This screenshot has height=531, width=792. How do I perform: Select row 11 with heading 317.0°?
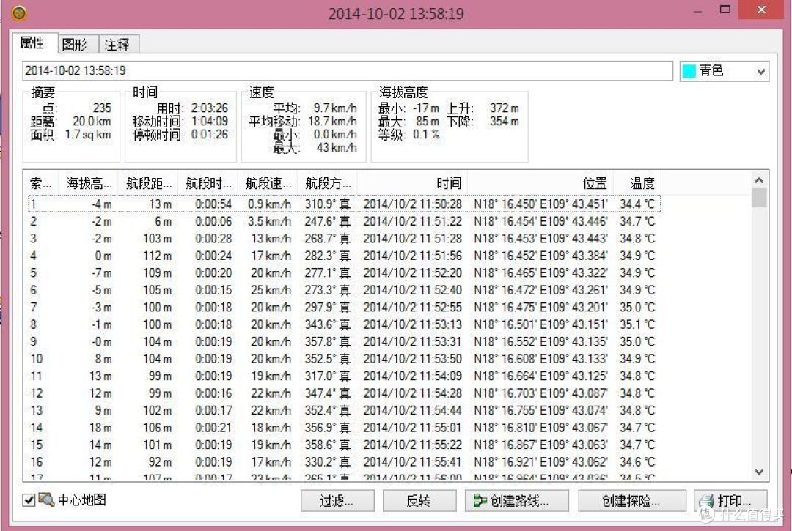(x=345, y=376)
